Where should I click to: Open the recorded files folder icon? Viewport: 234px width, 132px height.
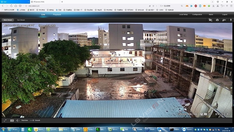pyautogui.click(x=210, y=20)
